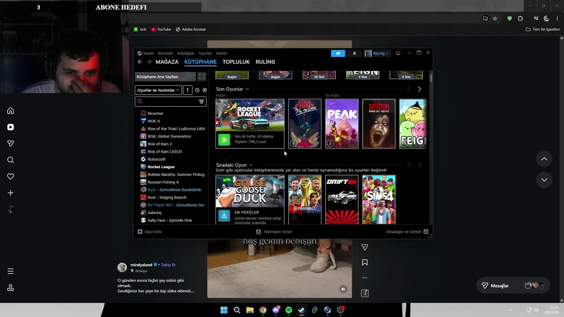Open Steam Big Picture mode monitor icon
The height and width of the screenshot is (317, 564).
coord(398,53)
